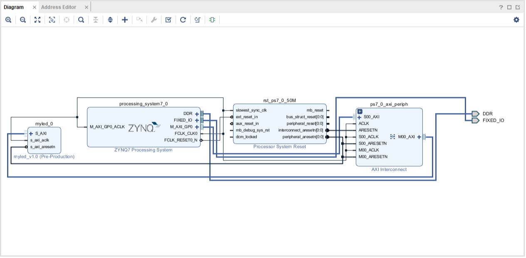Click the myled_v1.0 (Pre-Production) label
526x258 pixels.
[x=44, y=157]
